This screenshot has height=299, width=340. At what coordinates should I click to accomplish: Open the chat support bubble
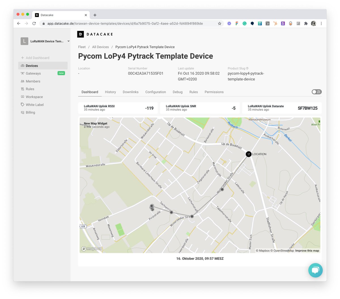[315, 270]
